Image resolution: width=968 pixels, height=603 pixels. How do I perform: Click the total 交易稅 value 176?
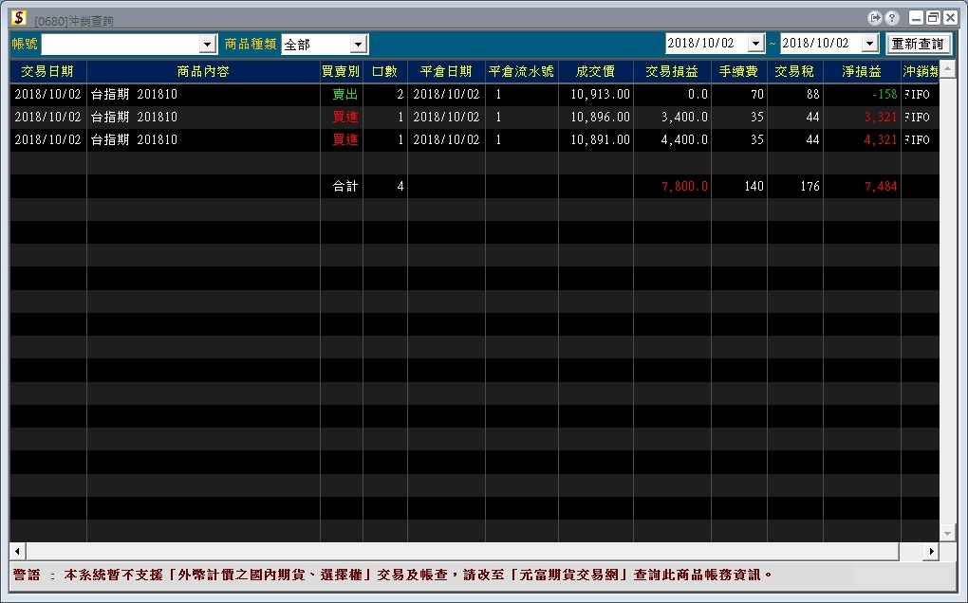point(810,186)
